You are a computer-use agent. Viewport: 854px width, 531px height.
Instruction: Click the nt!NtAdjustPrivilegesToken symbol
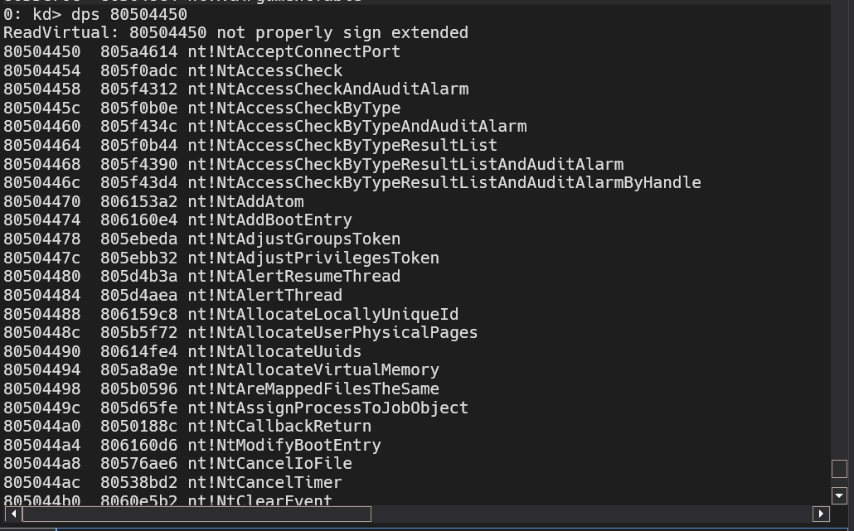313,258
